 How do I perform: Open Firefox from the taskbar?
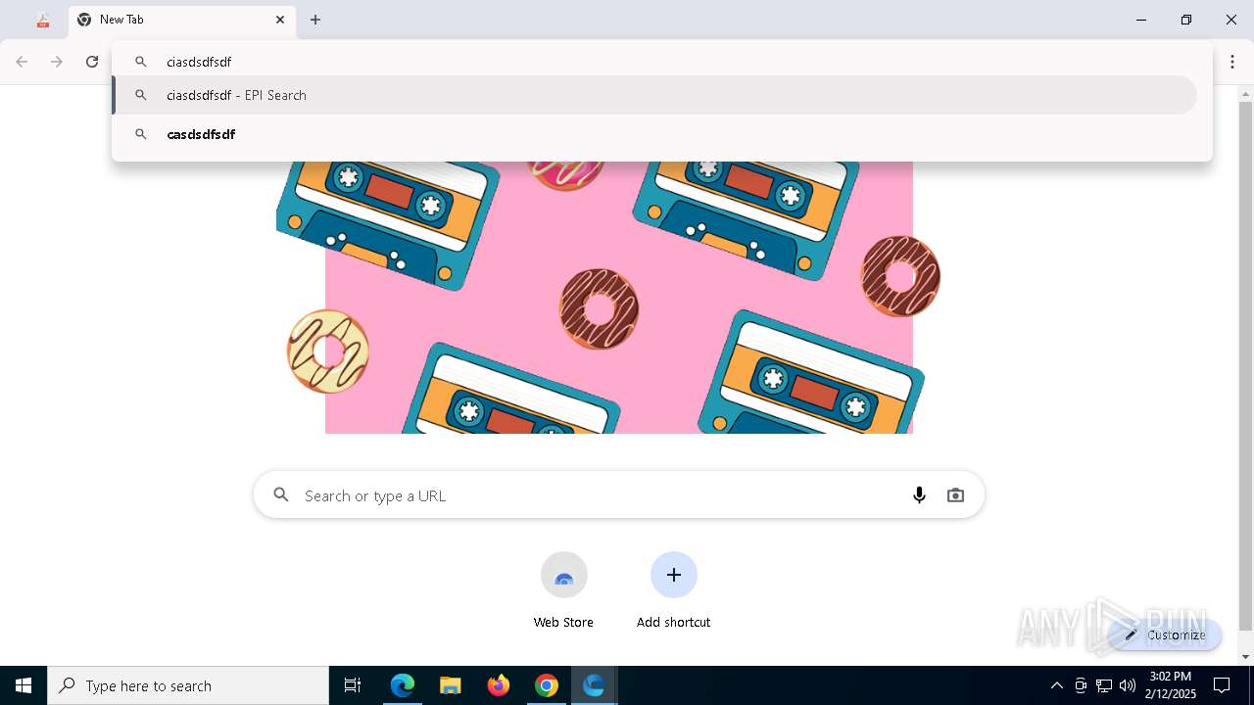(x=499, y=685)
